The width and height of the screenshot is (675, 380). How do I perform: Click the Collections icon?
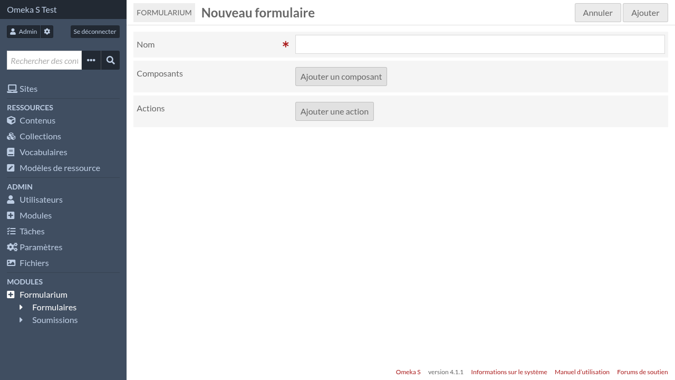coord(11,136)
